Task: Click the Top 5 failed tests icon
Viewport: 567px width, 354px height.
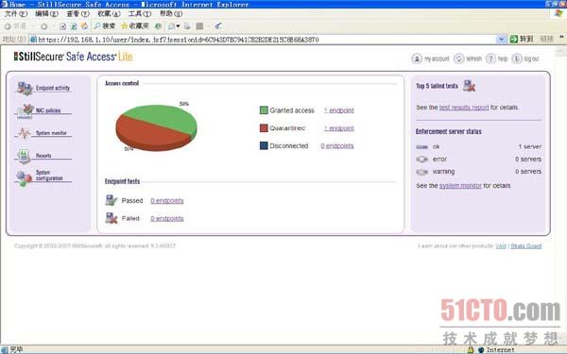Action: tap(470, 86)
